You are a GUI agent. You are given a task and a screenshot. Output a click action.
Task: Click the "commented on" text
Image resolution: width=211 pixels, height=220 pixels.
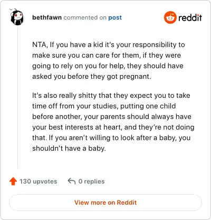pos(85,17)
